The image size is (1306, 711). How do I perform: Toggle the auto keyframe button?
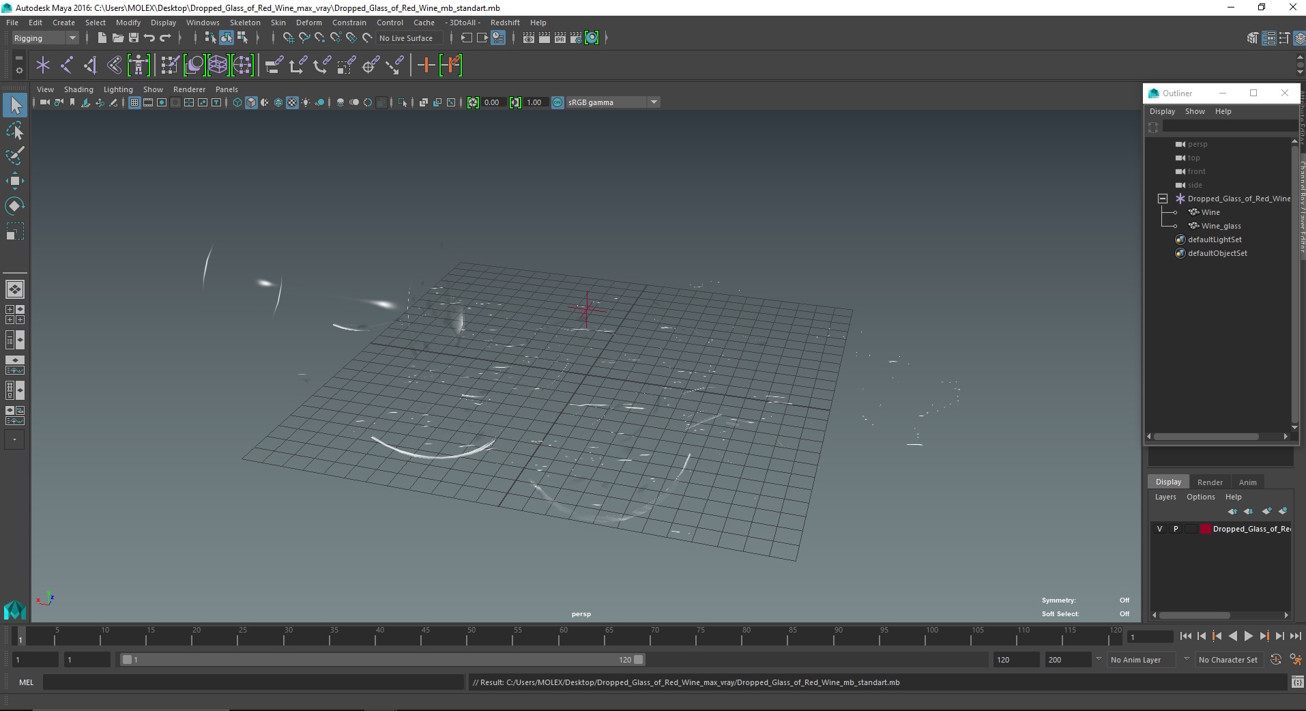(x=1276, y=660)
